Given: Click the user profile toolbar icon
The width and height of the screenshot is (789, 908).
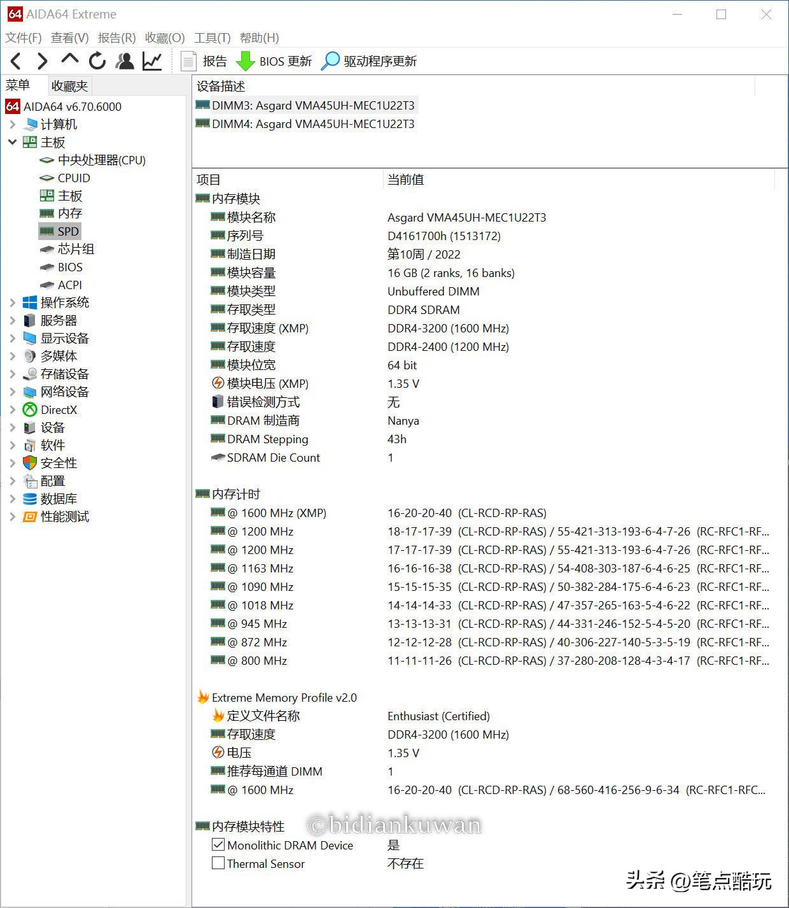Looking at the screenshot, I should pos(125,60).
